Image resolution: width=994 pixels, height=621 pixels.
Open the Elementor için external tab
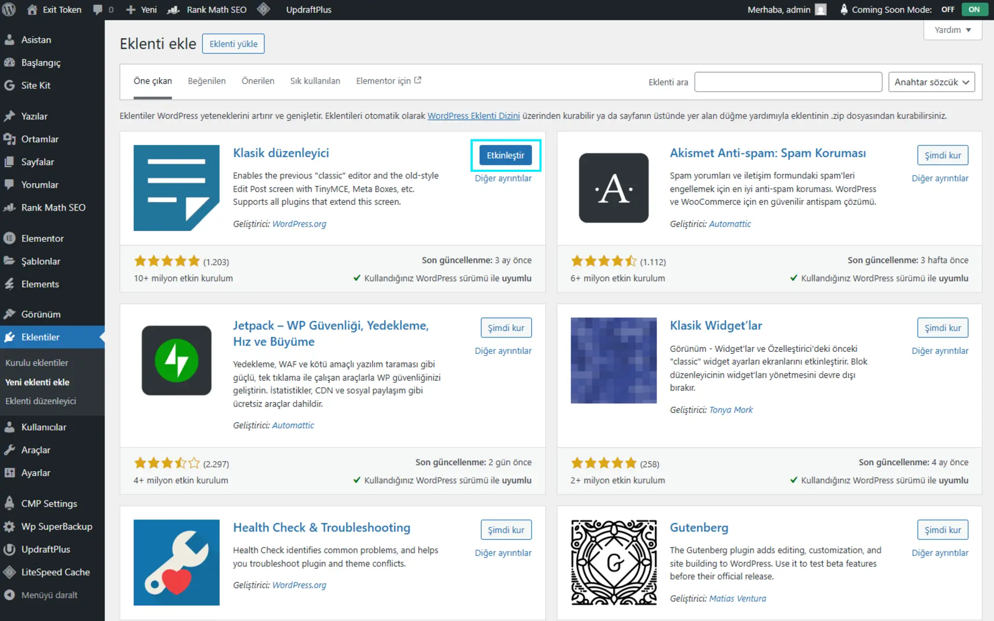coord(388,81)
